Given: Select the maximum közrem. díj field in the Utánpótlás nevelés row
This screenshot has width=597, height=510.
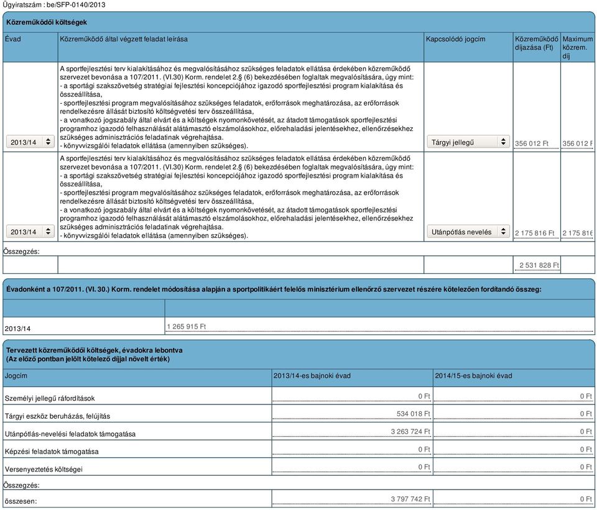Looking at the screenshot, I should coord(578,233).
